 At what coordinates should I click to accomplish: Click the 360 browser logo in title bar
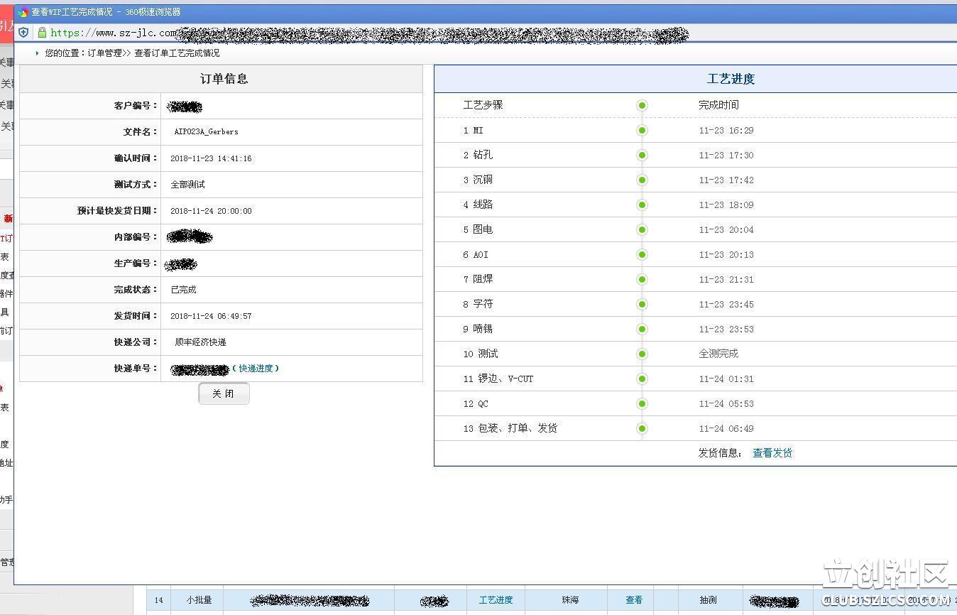pyautogui.click(x=23, y=12)
